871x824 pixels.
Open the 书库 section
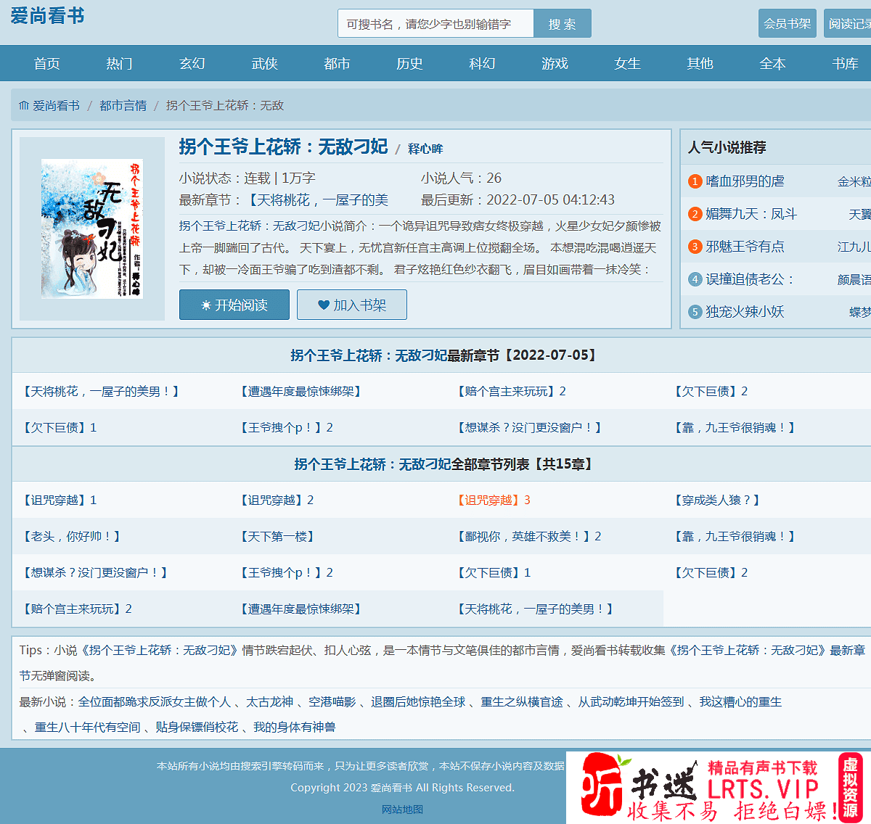[845, 63]
